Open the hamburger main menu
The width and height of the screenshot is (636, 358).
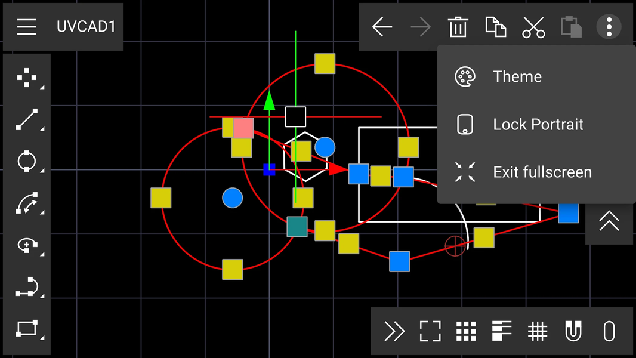point(27,27)
